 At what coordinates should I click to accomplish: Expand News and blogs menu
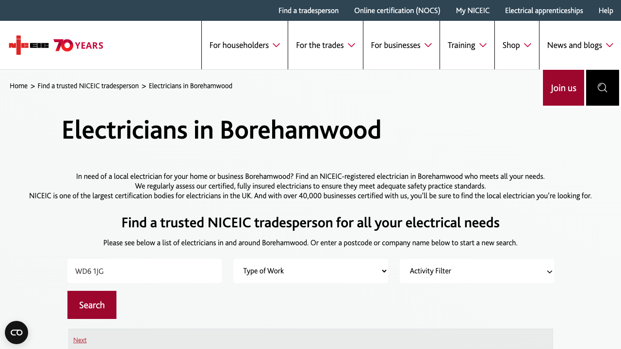point(580,45)
